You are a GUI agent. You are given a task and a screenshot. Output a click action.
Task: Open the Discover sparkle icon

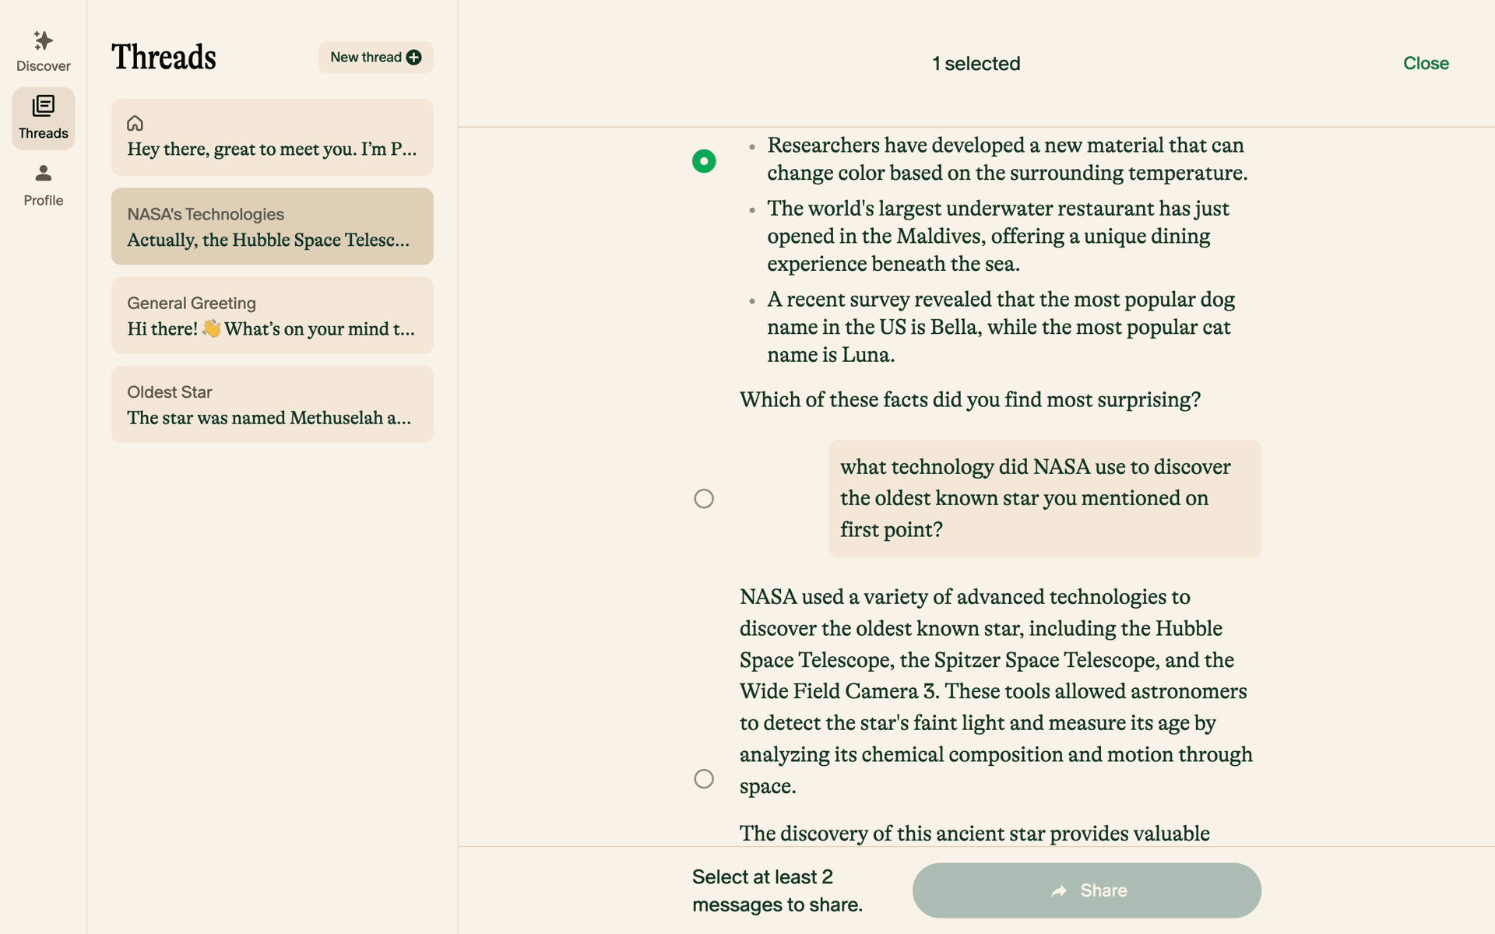click(44, 40)
